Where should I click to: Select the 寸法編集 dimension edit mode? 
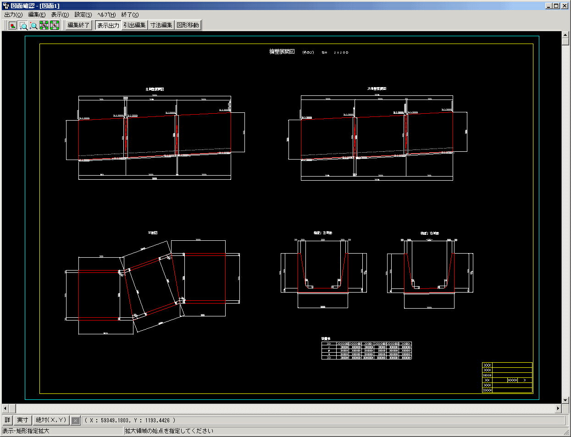tap(161, 25)
